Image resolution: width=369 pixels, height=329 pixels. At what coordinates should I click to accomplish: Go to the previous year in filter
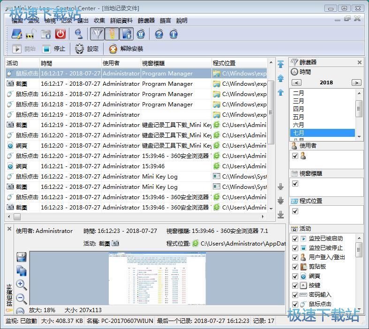coord(296,82)
